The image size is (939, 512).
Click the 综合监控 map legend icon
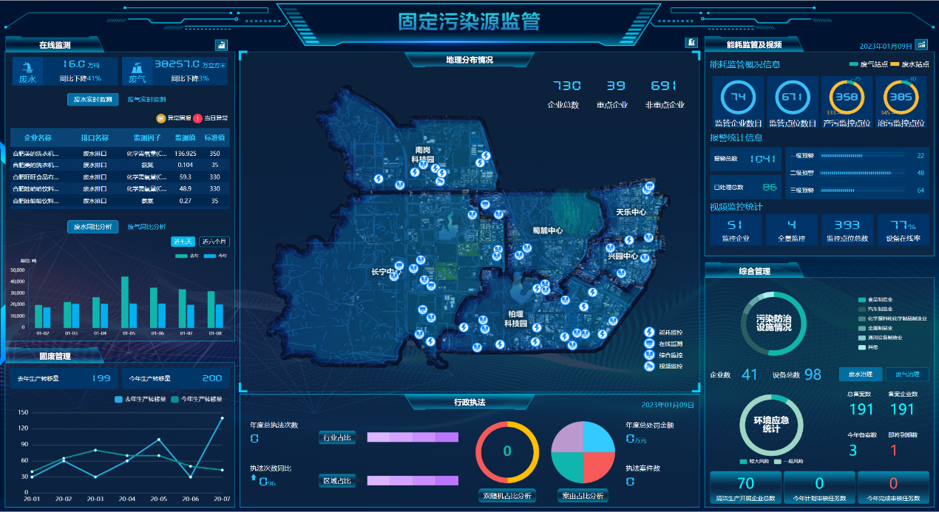pyautogui.click(x=649, y=355)
